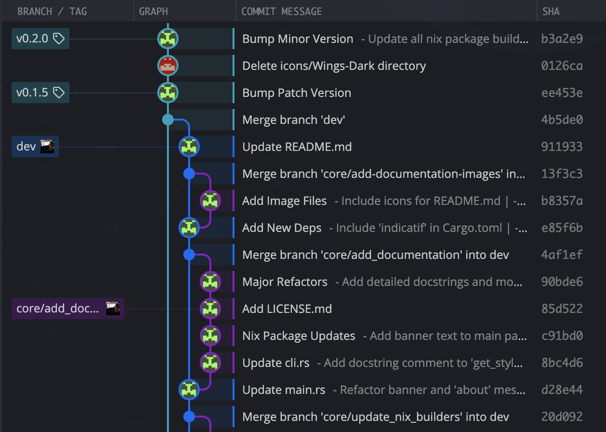Click the tag icon beside v0.1.5
Screen dimensions: 606x432
59,92
